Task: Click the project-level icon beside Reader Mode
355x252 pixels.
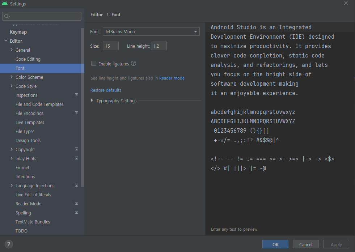Action: (x=76, y=203)
